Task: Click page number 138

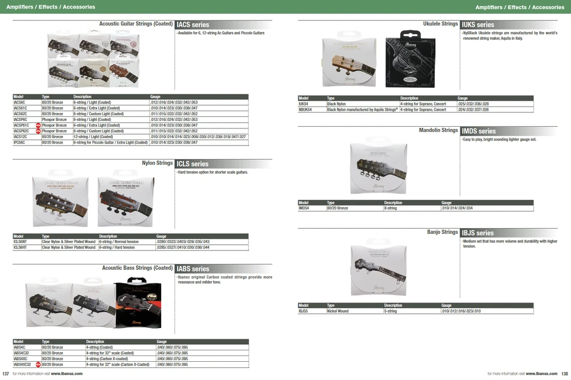Action: [565, 374]
